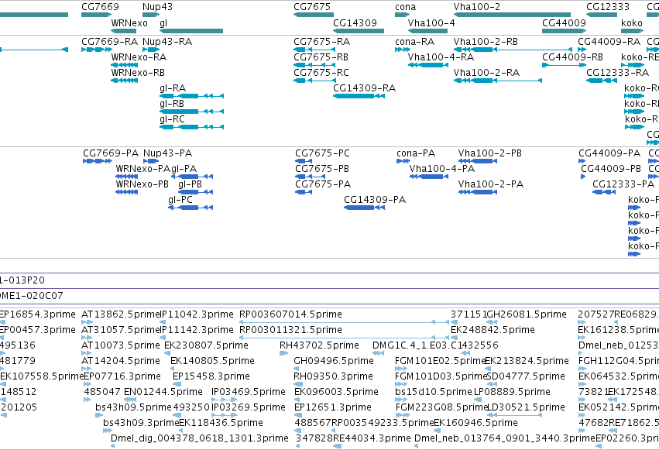Click protein CG44009-PB
This screenshot has height=450, width=659.
[x=611, y=169]
